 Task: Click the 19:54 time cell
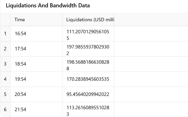pos(36,79)
